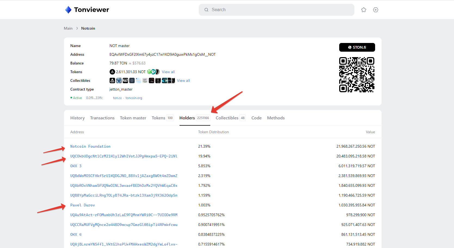Click the 978,299,900 NOT value
454x248 pixels.
[x=361, y=215]
